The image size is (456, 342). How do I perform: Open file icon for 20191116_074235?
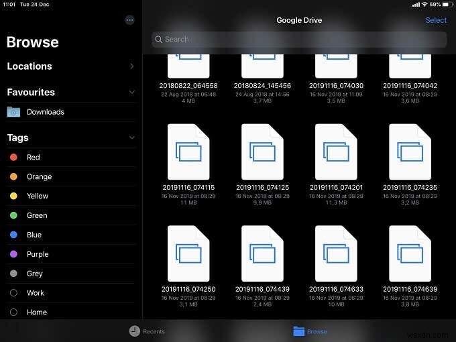(x=410, y=152)
